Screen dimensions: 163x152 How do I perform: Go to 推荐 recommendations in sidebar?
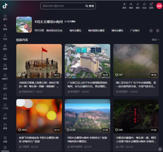[5, 27]
